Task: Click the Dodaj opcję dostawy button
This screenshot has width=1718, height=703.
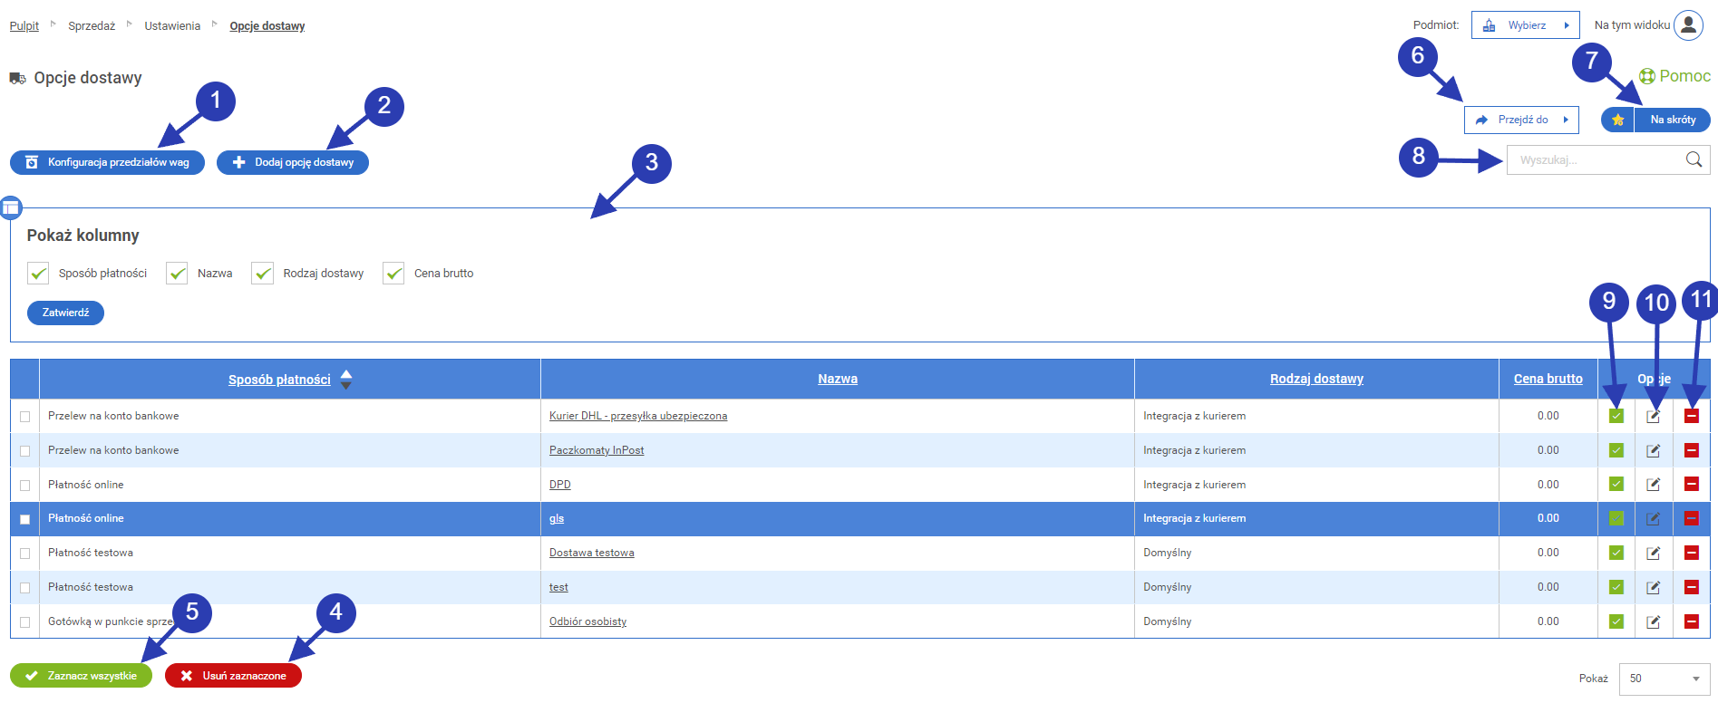Action: click(293, 162)
